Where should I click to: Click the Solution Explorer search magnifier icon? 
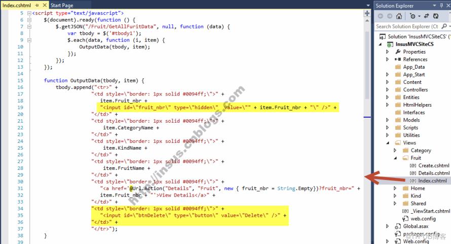[x=444, y=26]
